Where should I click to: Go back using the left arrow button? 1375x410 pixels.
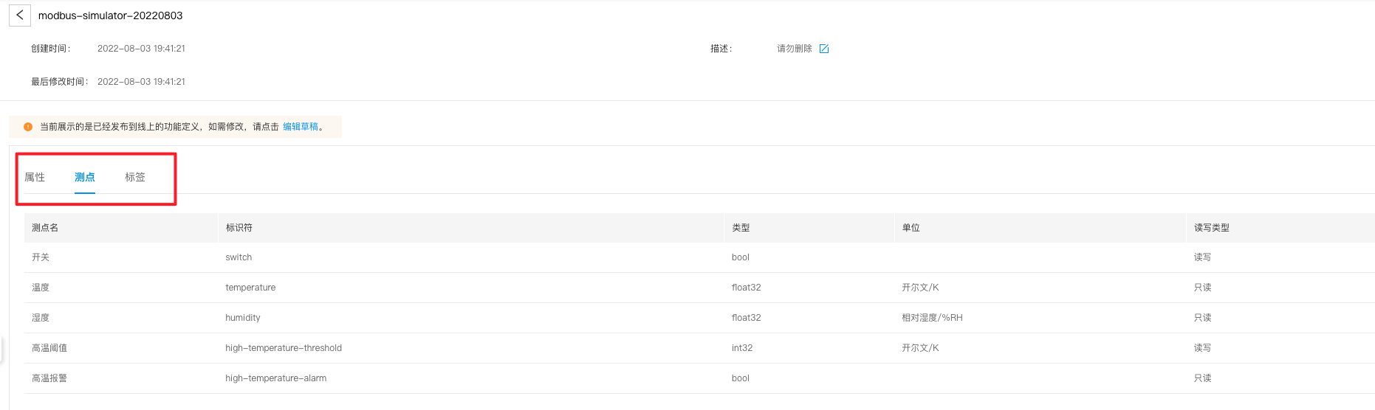pyautogui.click(x=20, y=15)
